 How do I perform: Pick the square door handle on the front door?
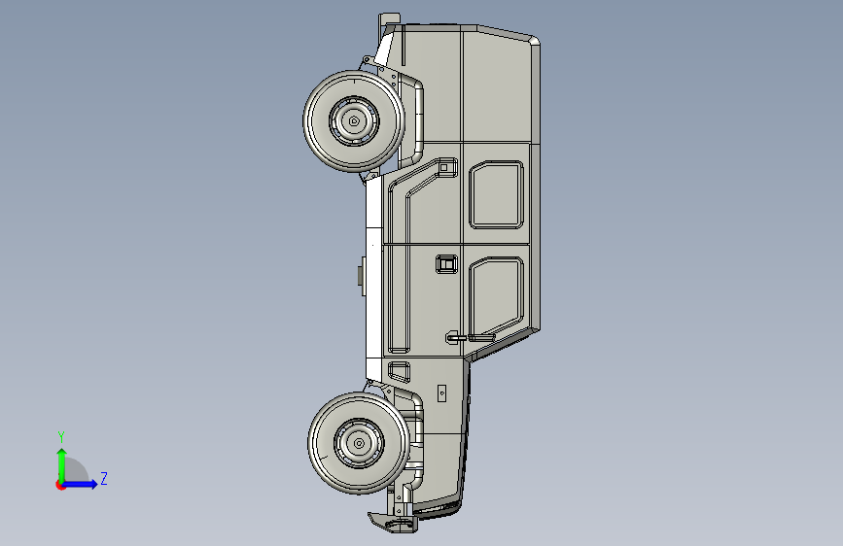click(446, 264)
